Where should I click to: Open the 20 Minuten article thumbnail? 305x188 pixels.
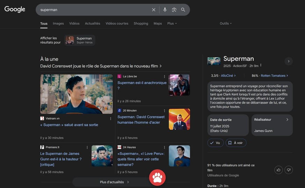(x=179, y=119)
